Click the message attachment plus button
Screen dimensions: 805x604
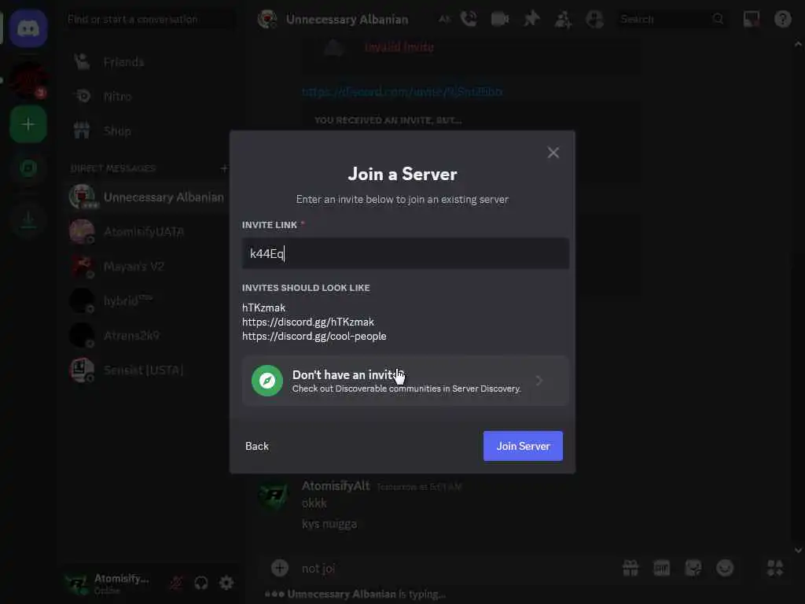click(x=280, y=568)
